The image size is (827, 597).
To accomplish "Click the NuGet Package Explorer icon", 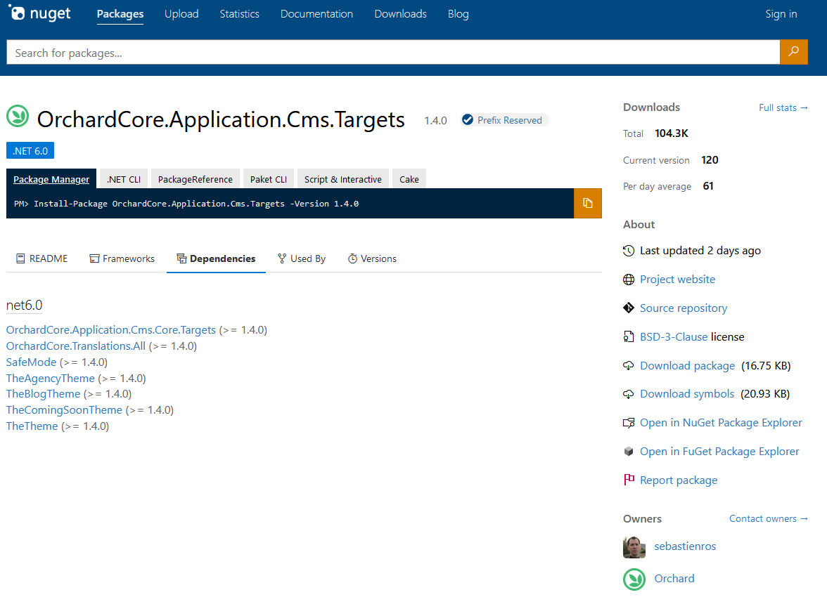I will 628,423.
